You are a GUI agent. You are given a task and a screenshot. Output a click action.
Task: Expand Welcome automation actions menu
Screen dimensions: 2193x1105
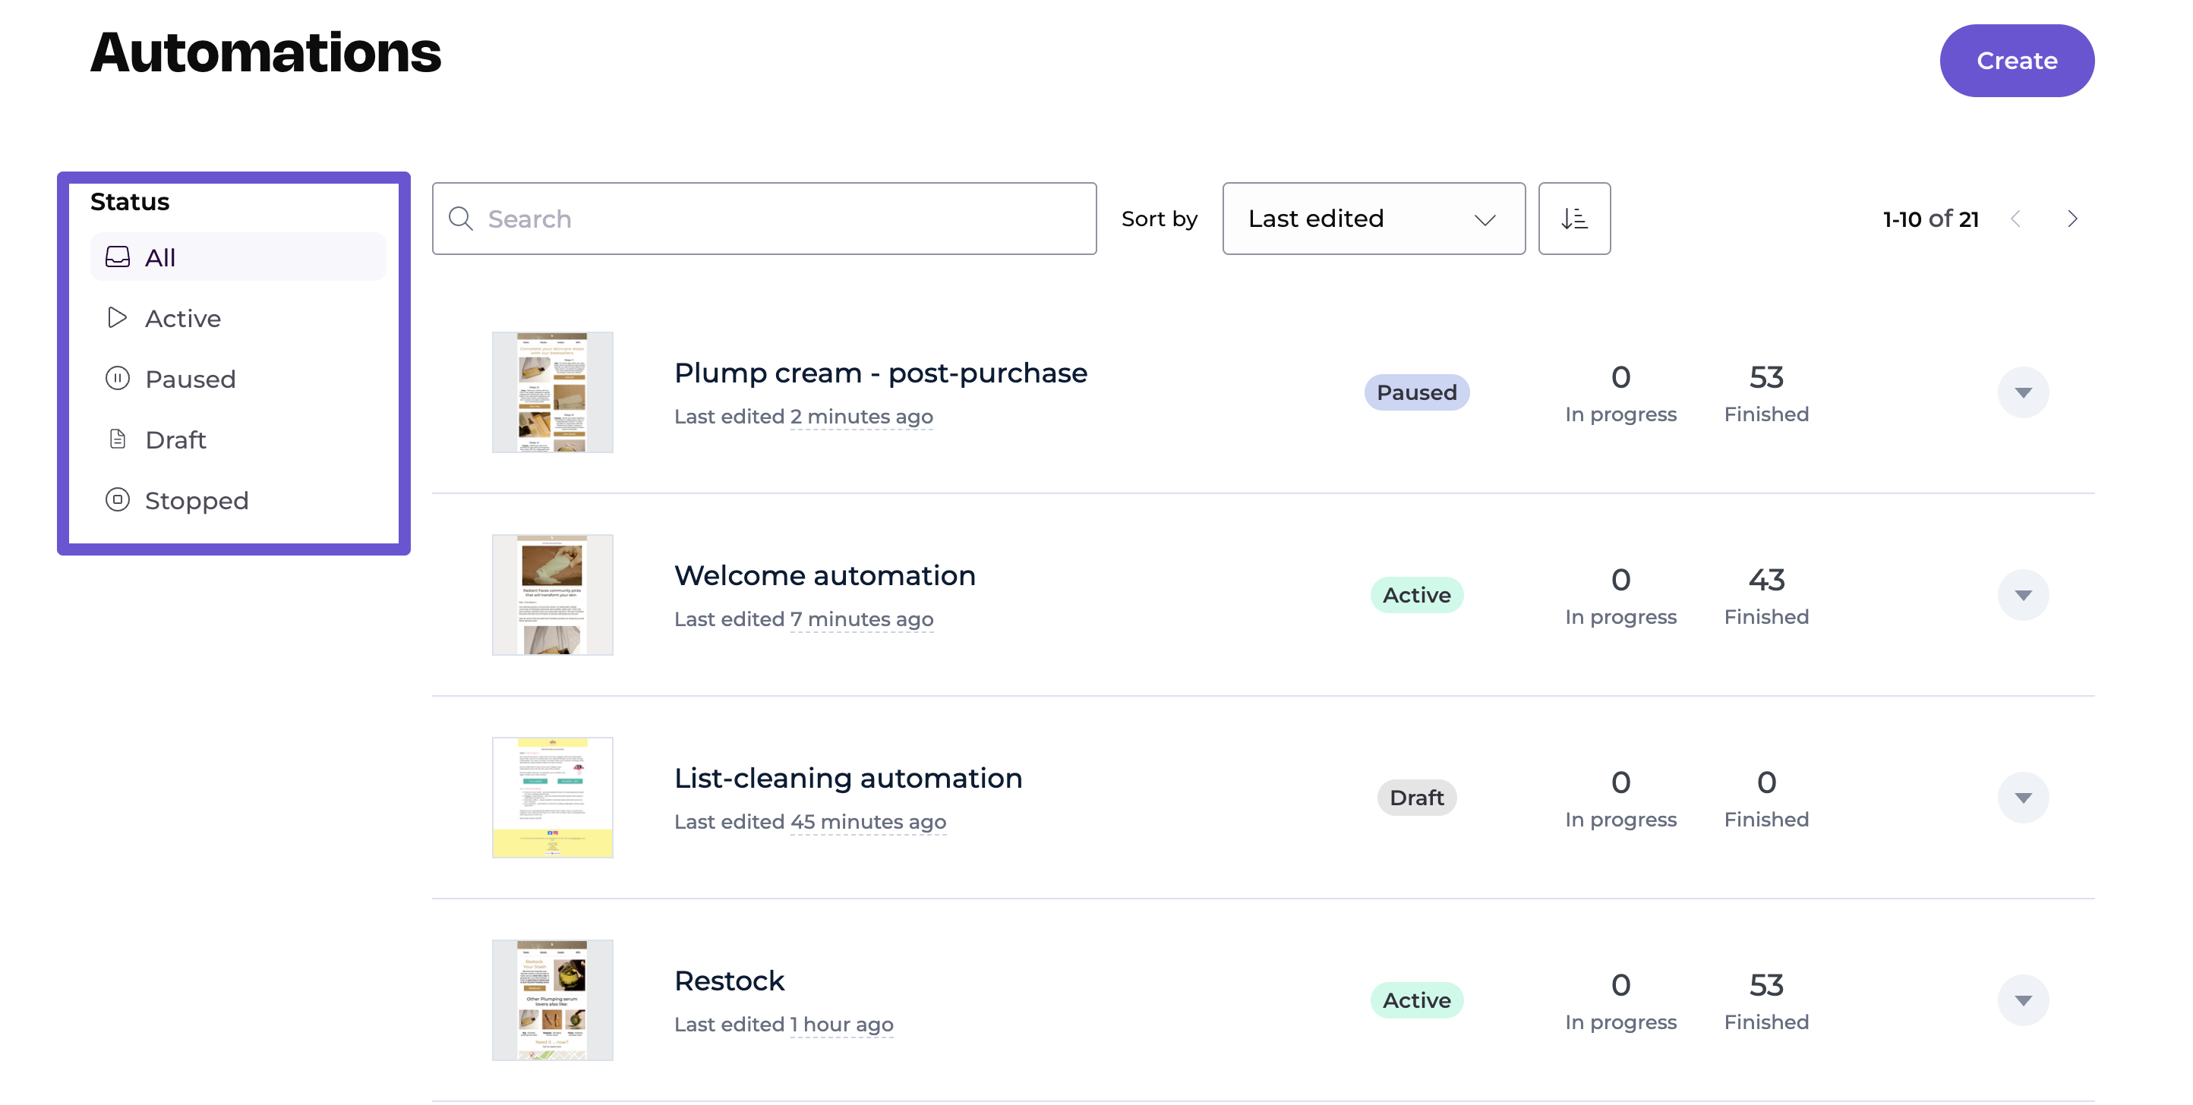2023,594
